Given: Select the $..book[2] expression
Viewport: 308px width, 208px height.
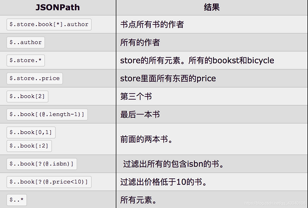Looking at the screenshot, I should (x=27, y=96).
